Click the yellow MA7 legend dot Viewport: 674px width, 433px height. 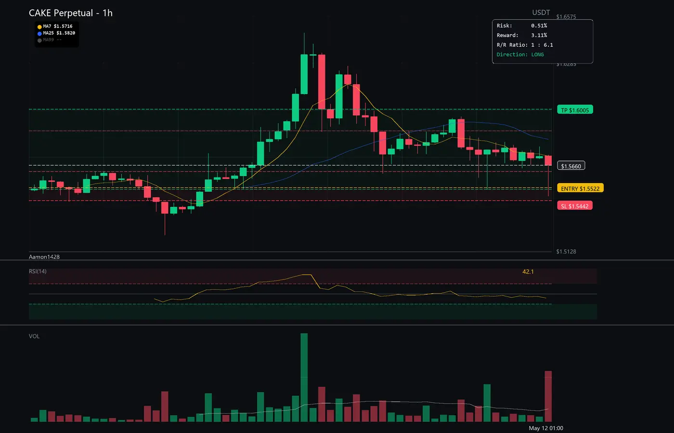39,27
